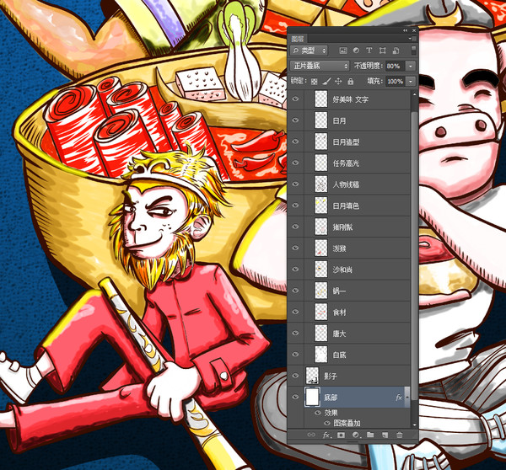506x470 pixels.
Task: Click link layers icon at panel bottom
Action: coord(311,435)
